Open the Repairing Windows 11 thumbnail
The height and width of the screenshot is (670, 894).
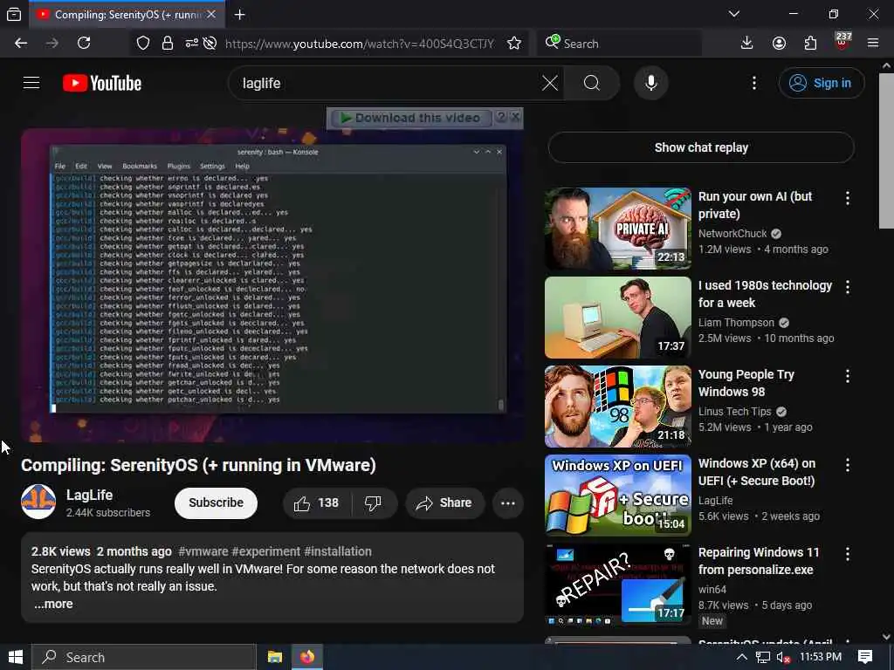tap(617, 585)
